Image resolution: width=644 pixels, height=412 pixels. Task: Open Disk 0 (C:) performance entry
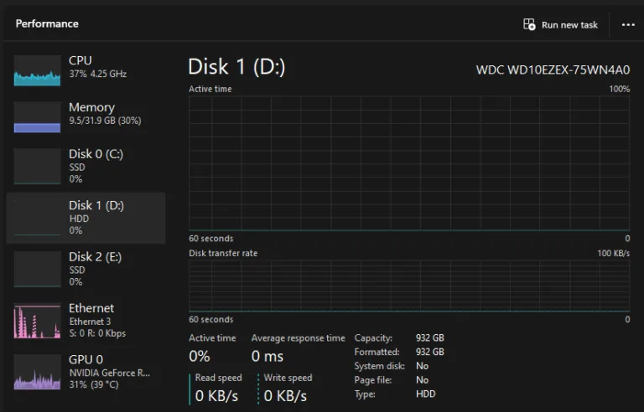pyautogui.click(x=86, y=166)
